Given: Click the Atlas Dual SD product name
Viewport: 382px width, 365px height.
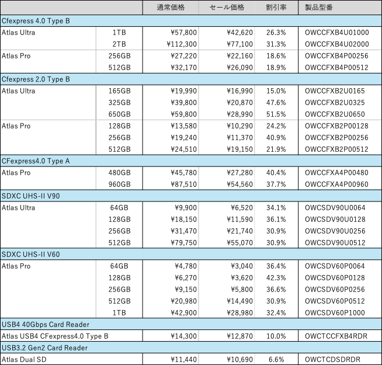Looking at the screenshot, I should (24, 360).
